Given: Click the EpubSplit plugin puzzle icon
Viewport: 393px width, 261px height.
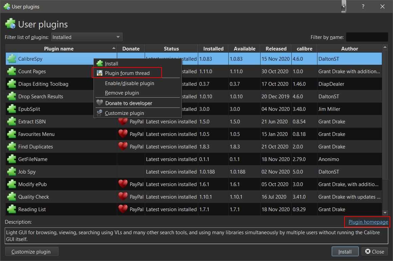Looking at the screenshot, I should 12,109.
